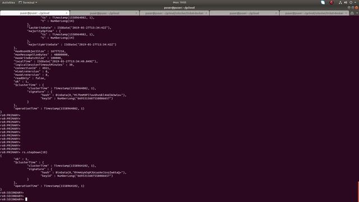
Task: Click the "maxWriteBatchSize" : 100000 line
Action: click(x=38, y=58)
